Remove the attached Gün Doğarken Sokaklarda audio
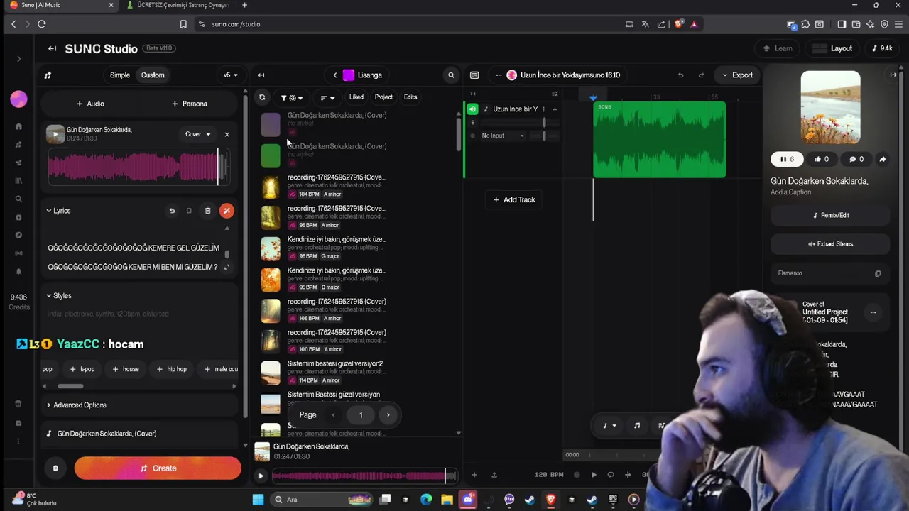The width and height of the screenshot is (909, 511). click(x=227, y=134)
